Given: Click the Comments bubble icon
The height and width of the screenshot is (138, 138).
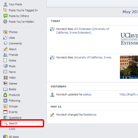Looking at the screenshot, I should 6,43.
